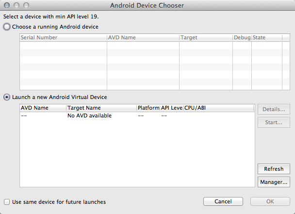Enable 'Use same device for future launches'
Screen dimensions: 295x214
pos(7,202)
